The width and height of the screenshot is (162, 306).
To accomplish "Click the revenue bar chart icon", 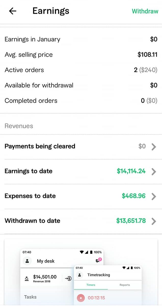I will 27,279.
